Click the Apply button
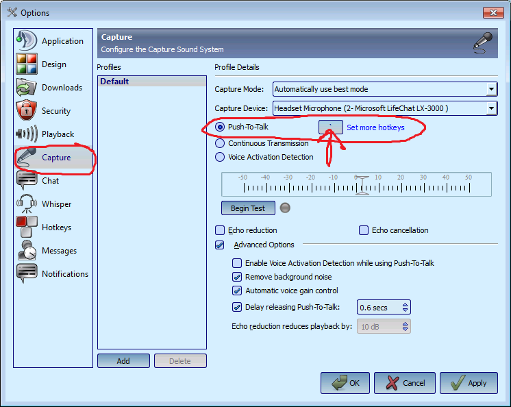 (469, 383)
